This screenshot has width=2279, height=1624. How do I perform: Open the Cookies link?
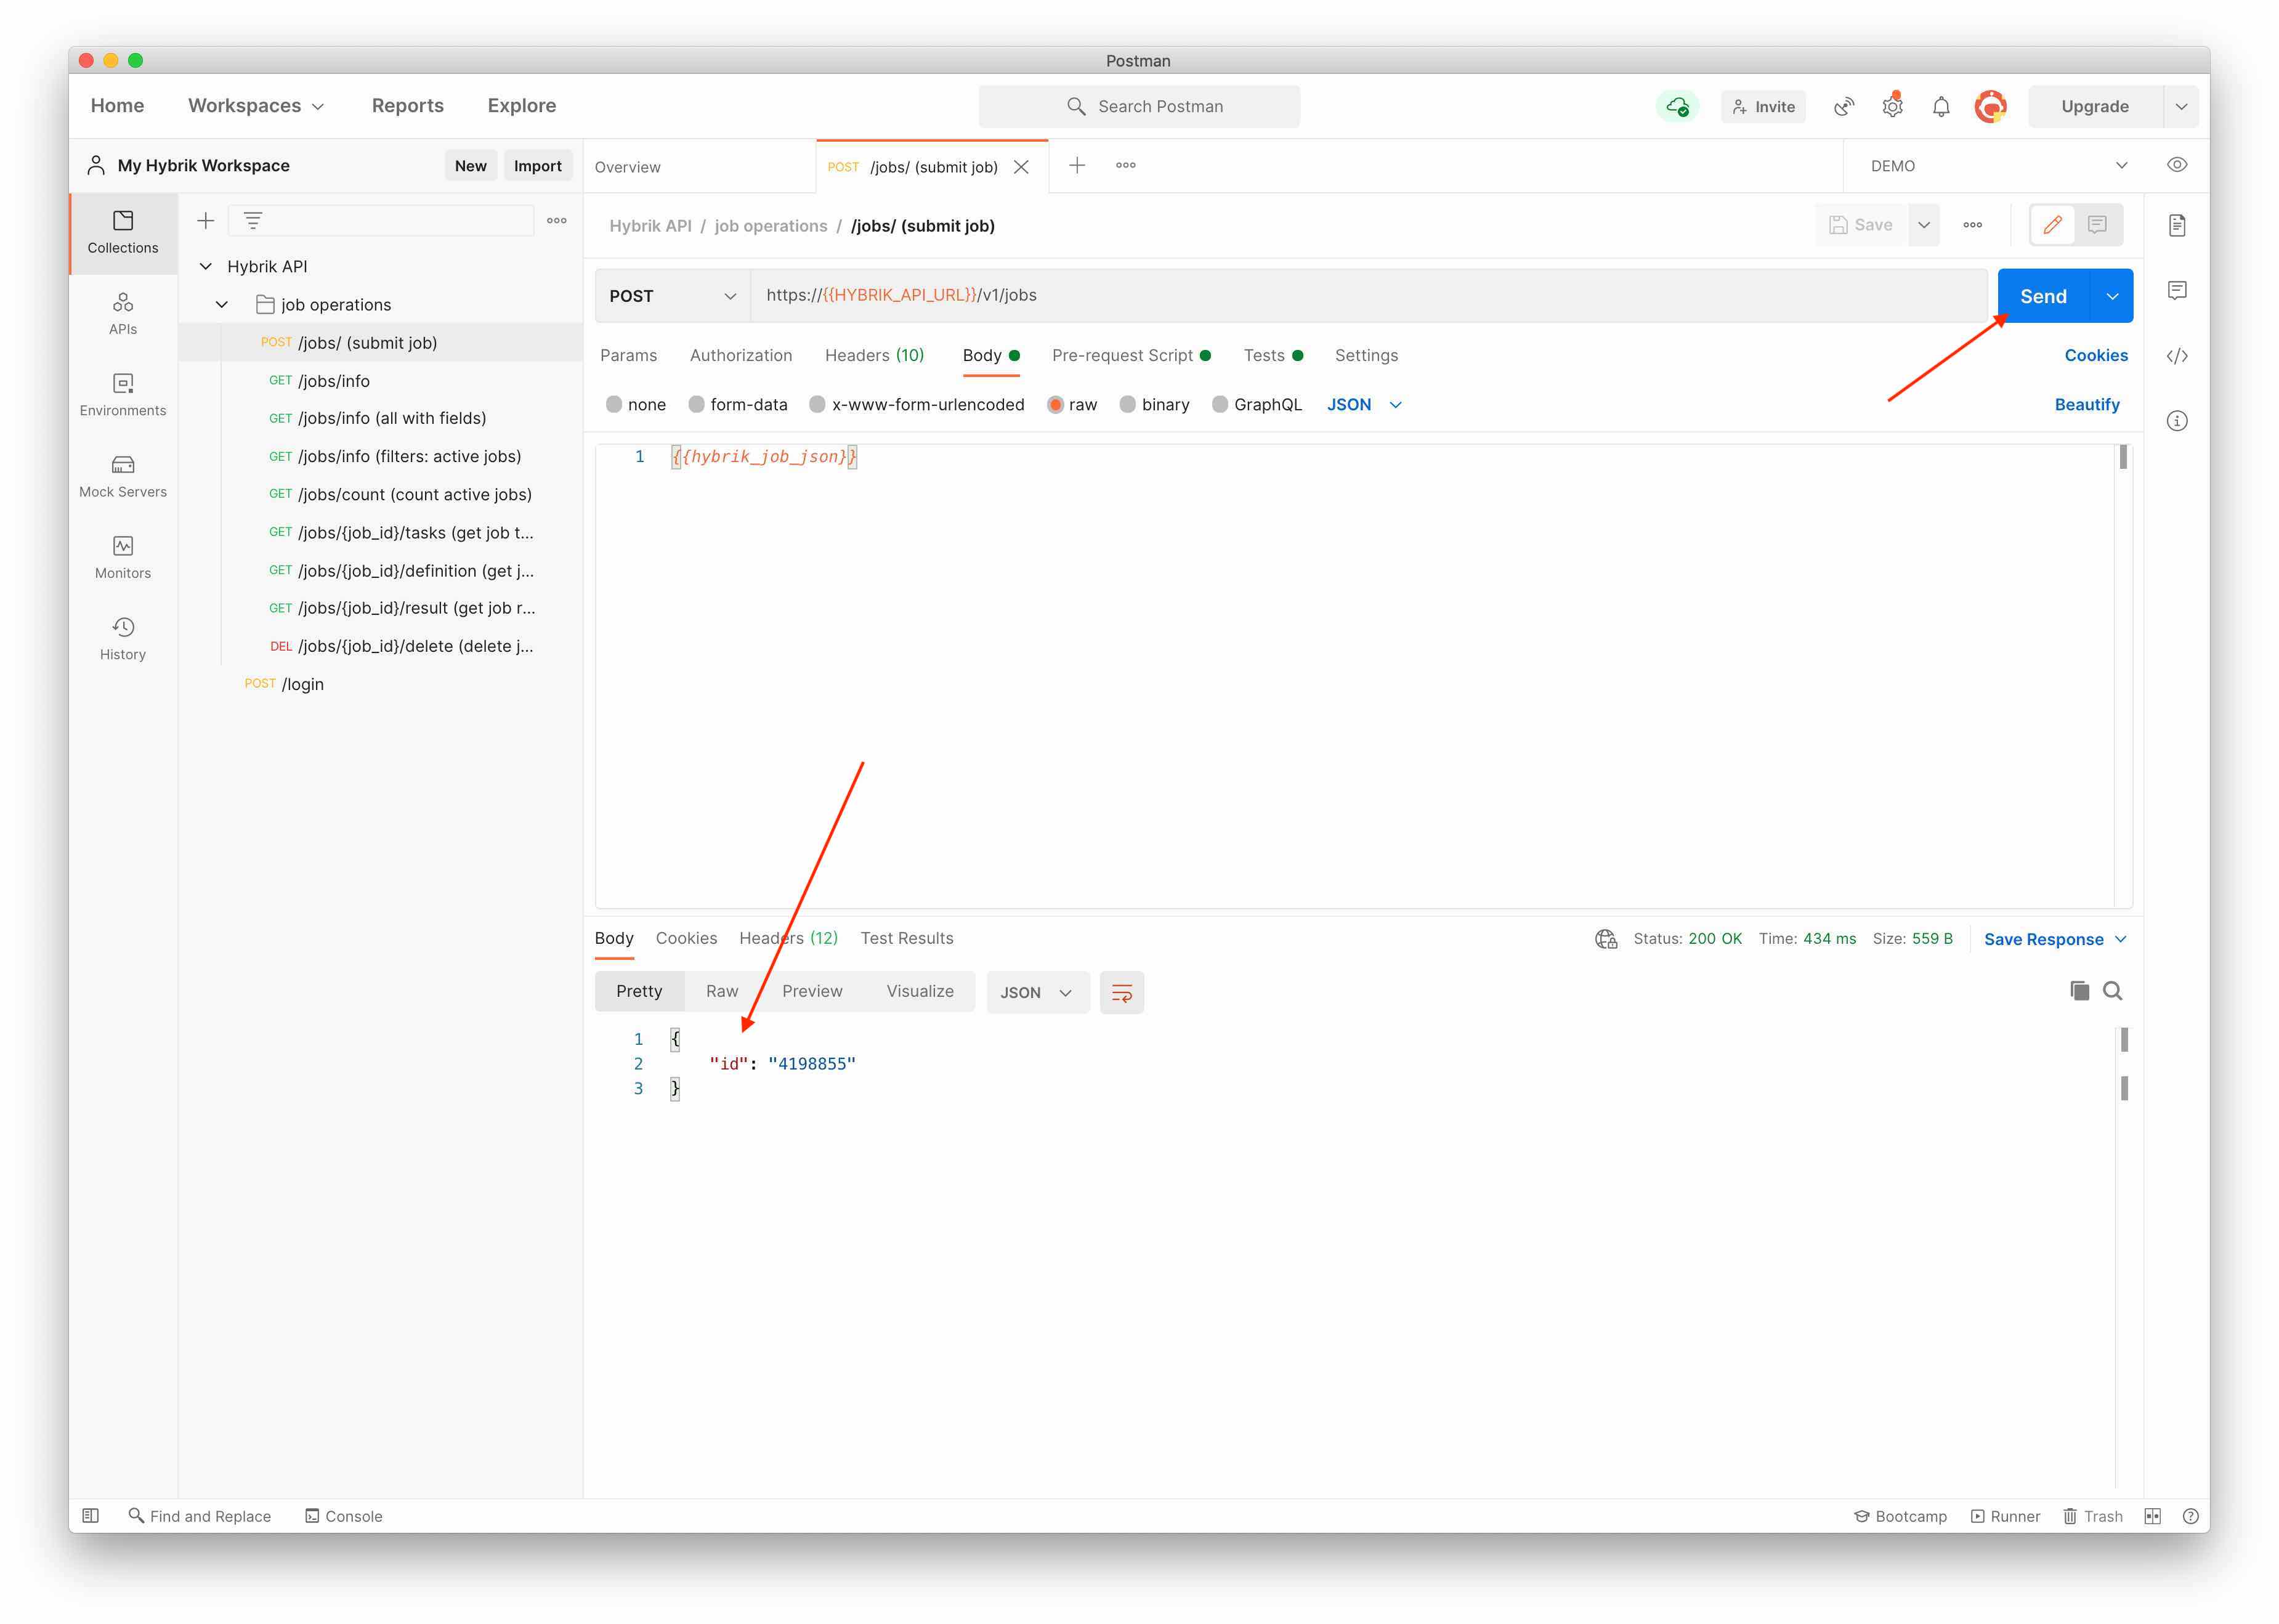2096,356
